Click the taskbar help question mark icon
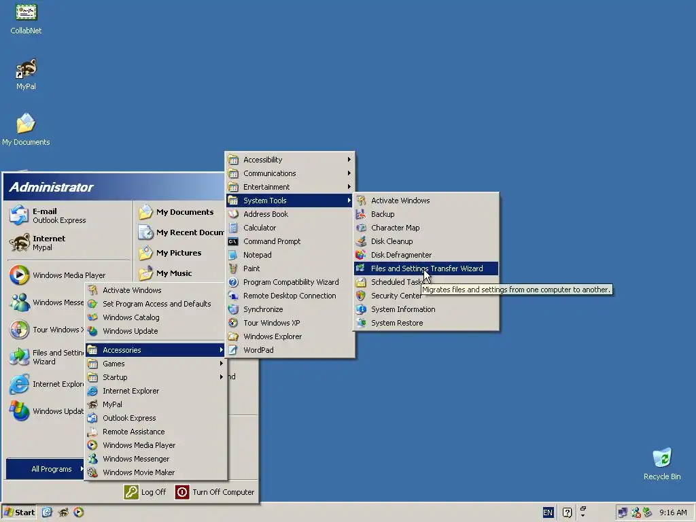 [x=567, y=512]
